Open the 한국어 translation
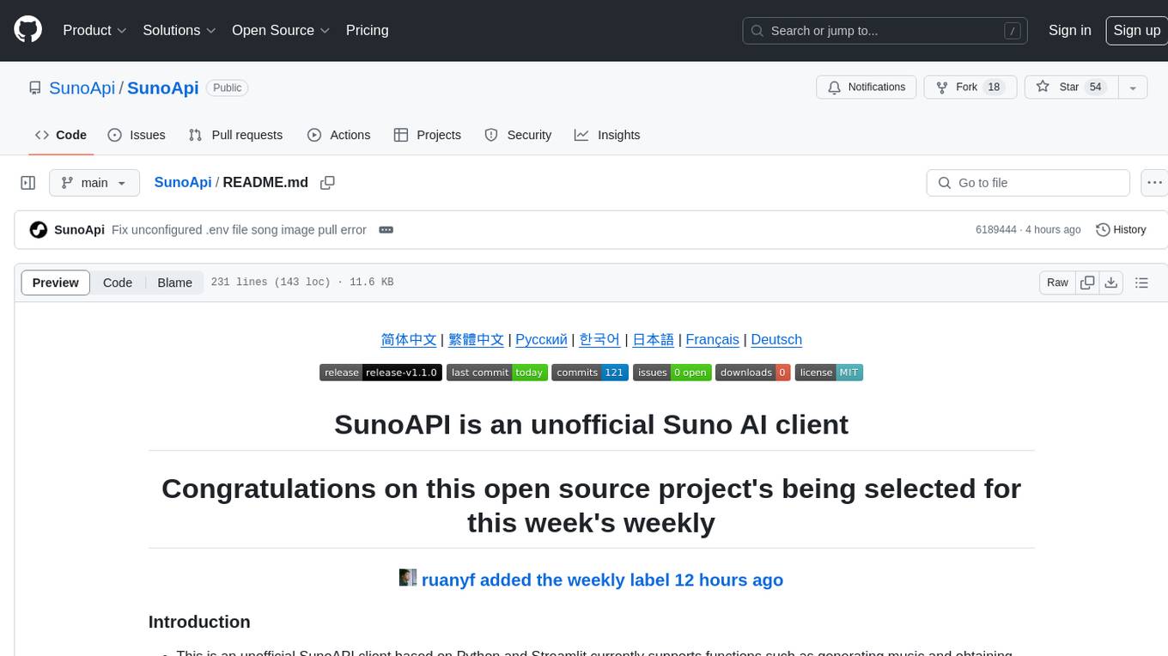This screenshot has width=1168, height=656. pos(599,339)
